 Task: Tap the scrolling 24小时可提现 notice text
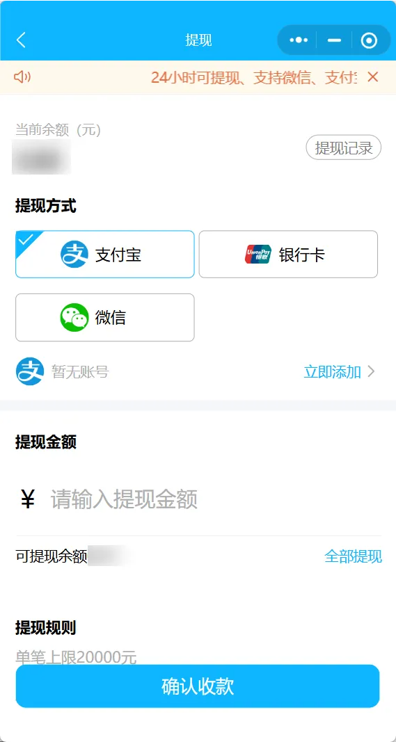click(x=253, y=77)
